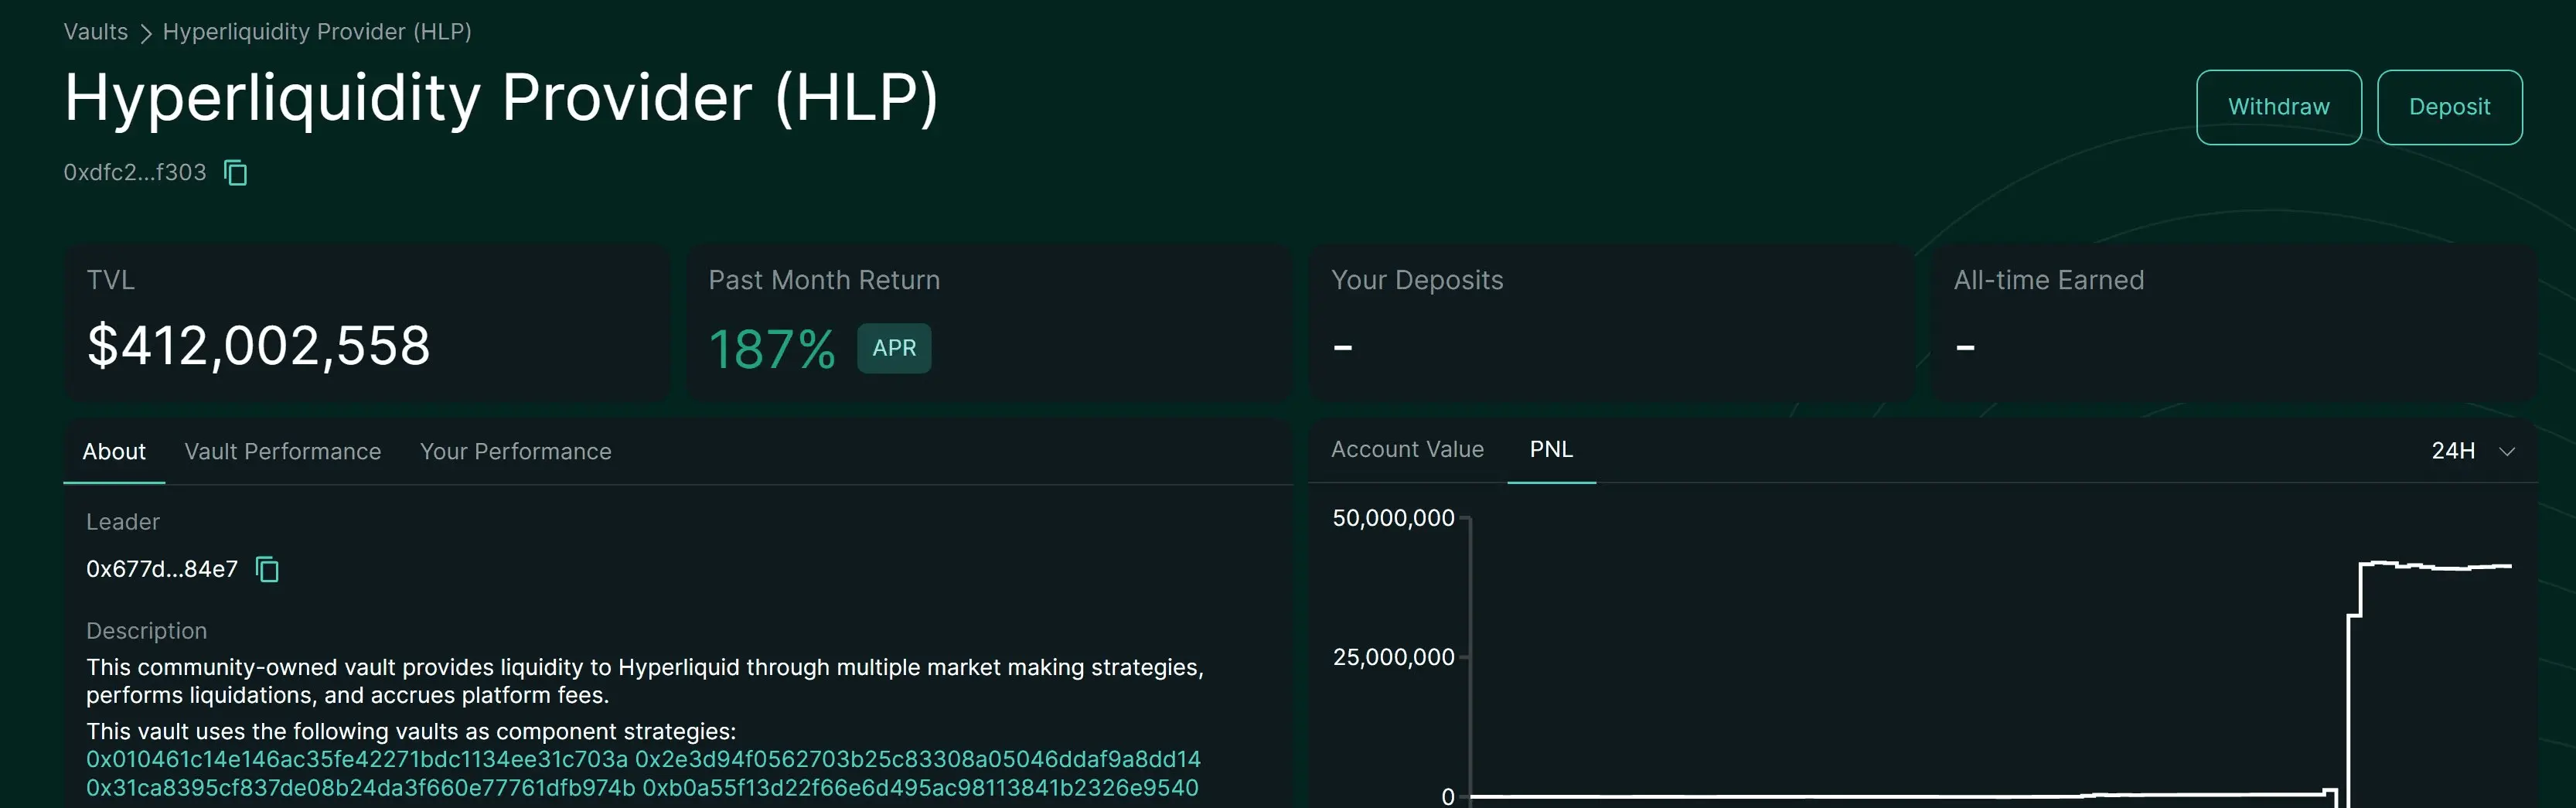The width and height of the screenshot is (2576, 808).
Task: Click the Withdraw button
Action: [x=2278, y=107]
